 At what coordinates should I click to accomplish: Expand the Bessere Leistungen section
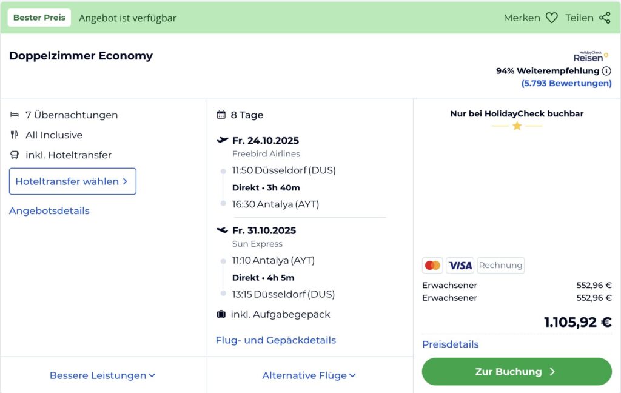pyautogui.click(x=102, y=375)
